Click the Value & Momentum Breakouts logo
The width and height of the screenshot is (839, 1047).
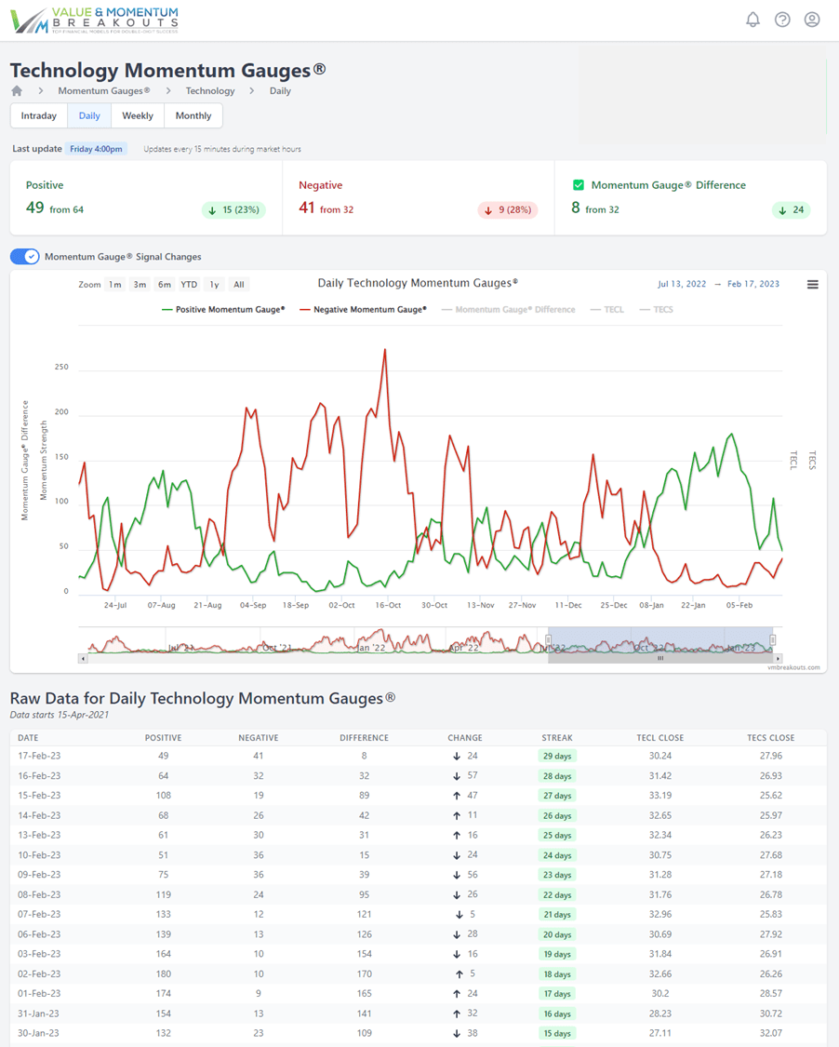coord(94,20)
